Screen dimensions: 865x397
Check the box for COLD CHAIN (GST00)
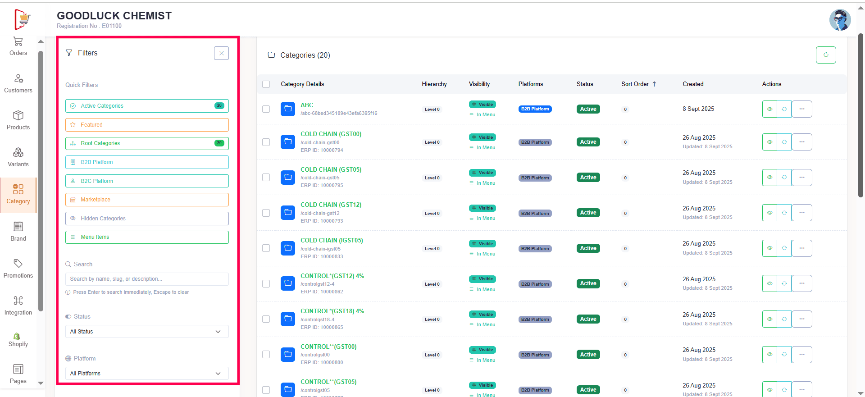click(266, 142)
